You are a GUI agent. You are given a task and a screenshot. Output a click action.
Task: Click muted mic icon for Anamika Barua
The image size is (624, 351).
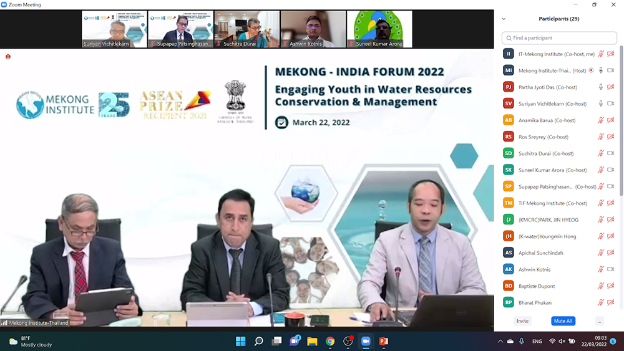[600, 120]
